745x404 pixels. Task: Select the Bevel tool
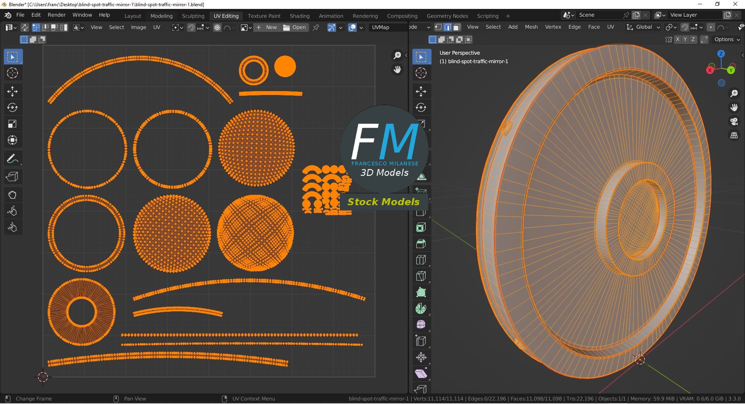(x=421, y=244)
